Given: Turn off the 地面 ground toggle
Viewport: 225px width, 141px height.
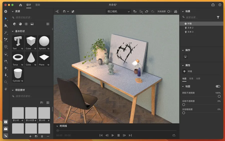Looking at the screenshot, I should [218, 86].
